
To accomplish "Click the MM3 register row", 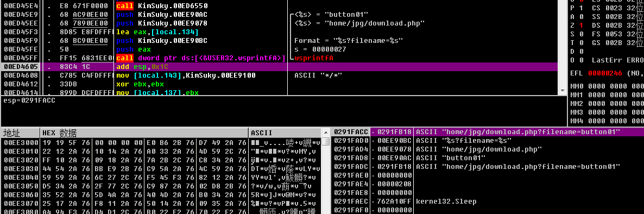I will pyautogui.click(x=607, y=112).
